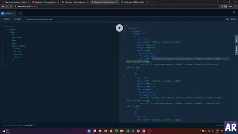Screen dimensions: 238x134
Task: Open the HTTP HEADERS pane
Action: pos(27,125)
